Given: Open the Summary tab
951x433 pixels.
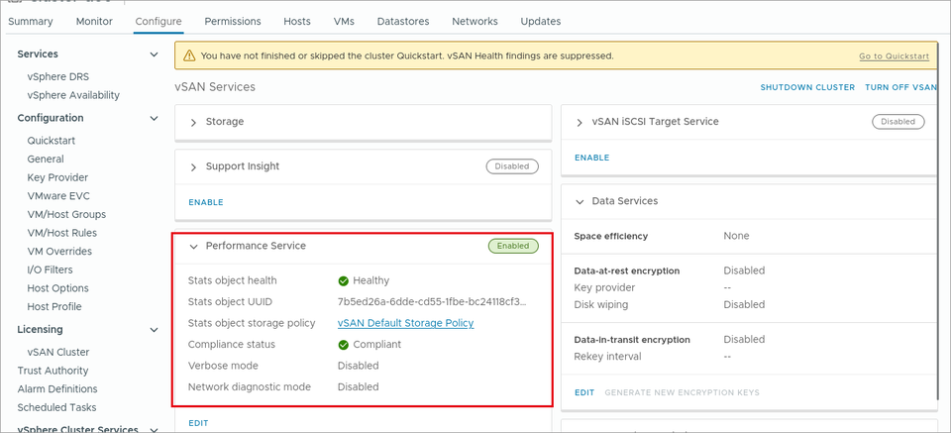Looking at the screenshot, I should 31,21.
